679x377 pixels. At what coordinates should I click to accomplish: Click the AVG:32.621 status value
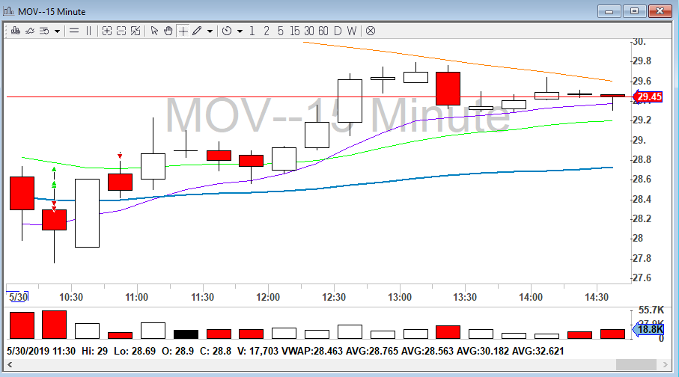(x=538, y=351)
